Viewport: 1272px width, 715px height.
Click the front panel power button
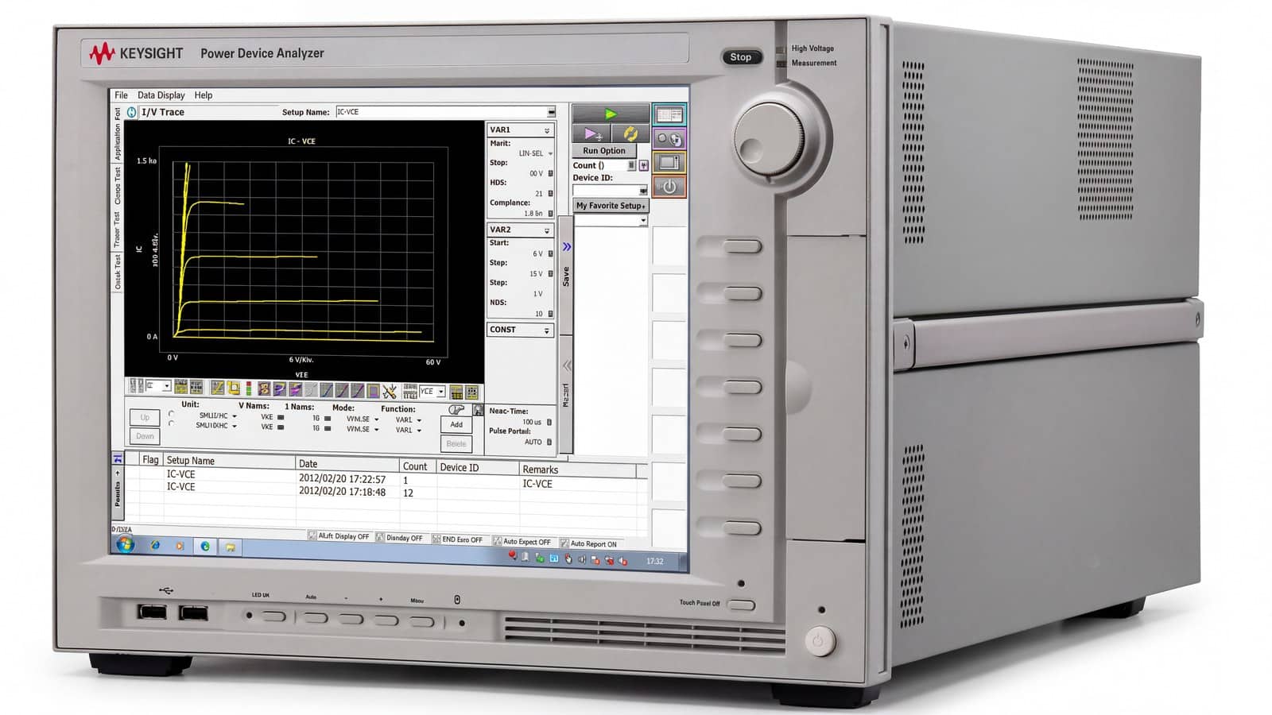[820, 640]
